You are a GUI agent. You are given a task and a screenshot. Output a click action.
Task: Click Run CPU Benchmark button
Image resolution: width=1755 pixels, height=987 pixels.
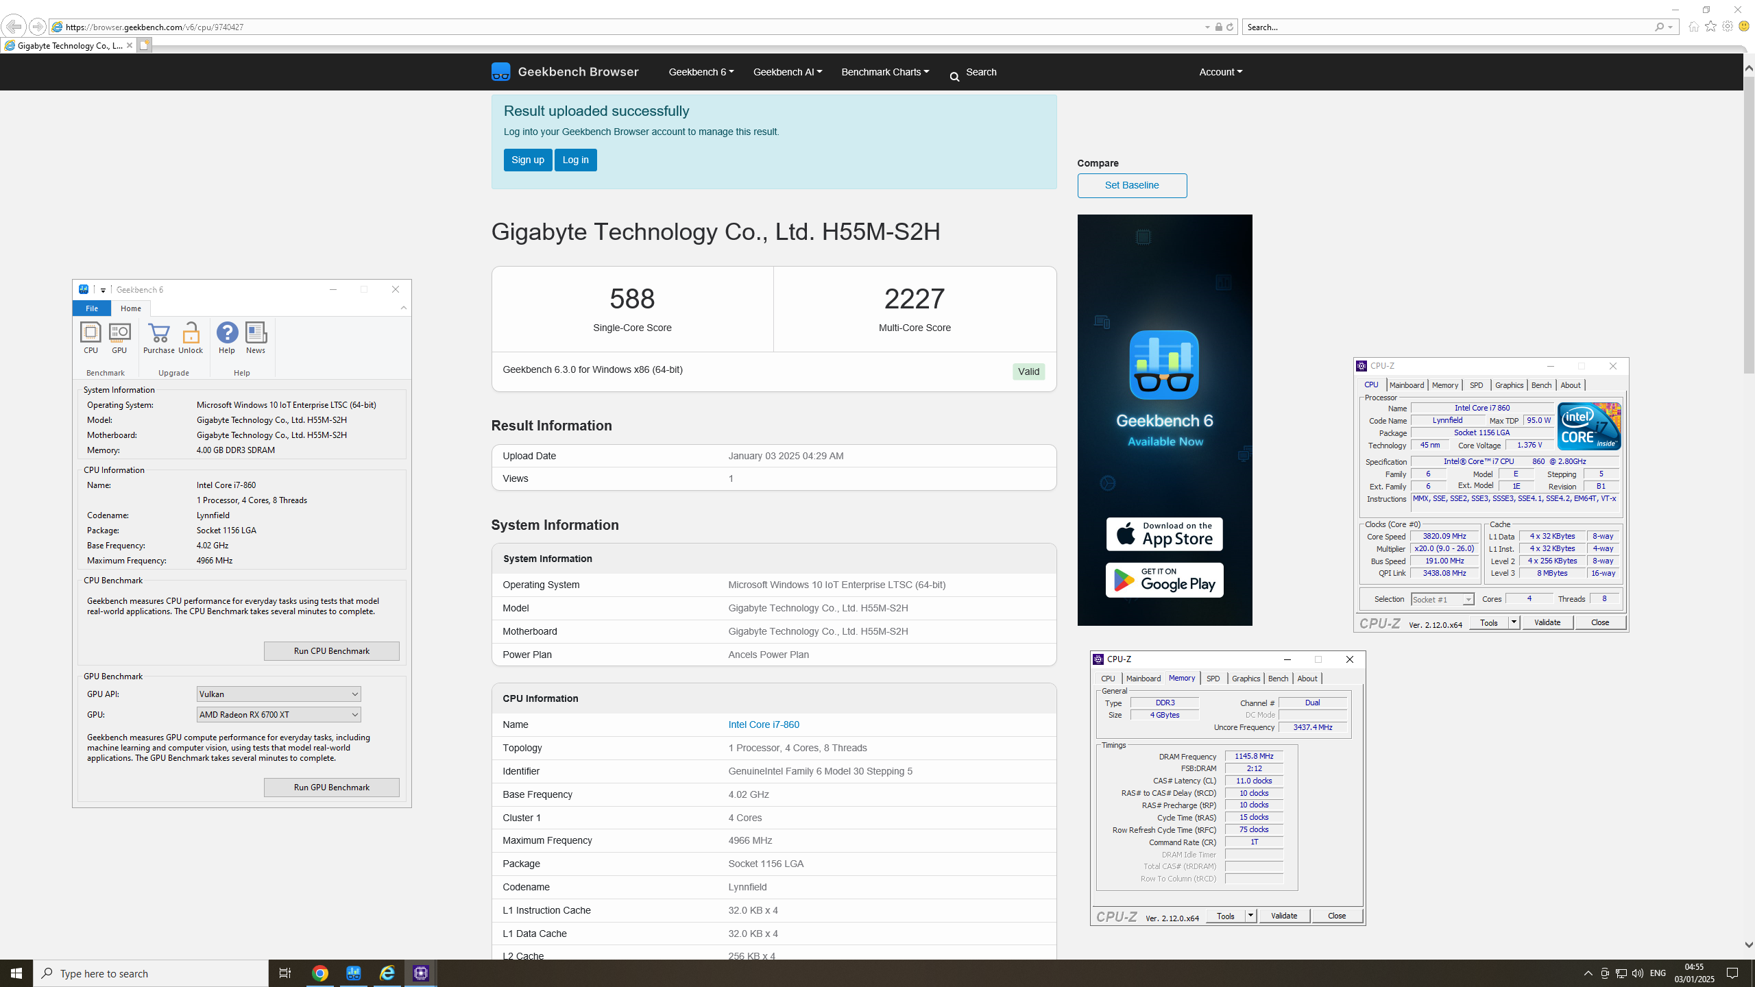point(332,651)
